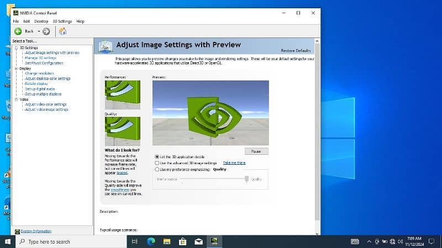Open the Back button history dropdown arrow
442x248 pixels.
click(x=39, y=31)
